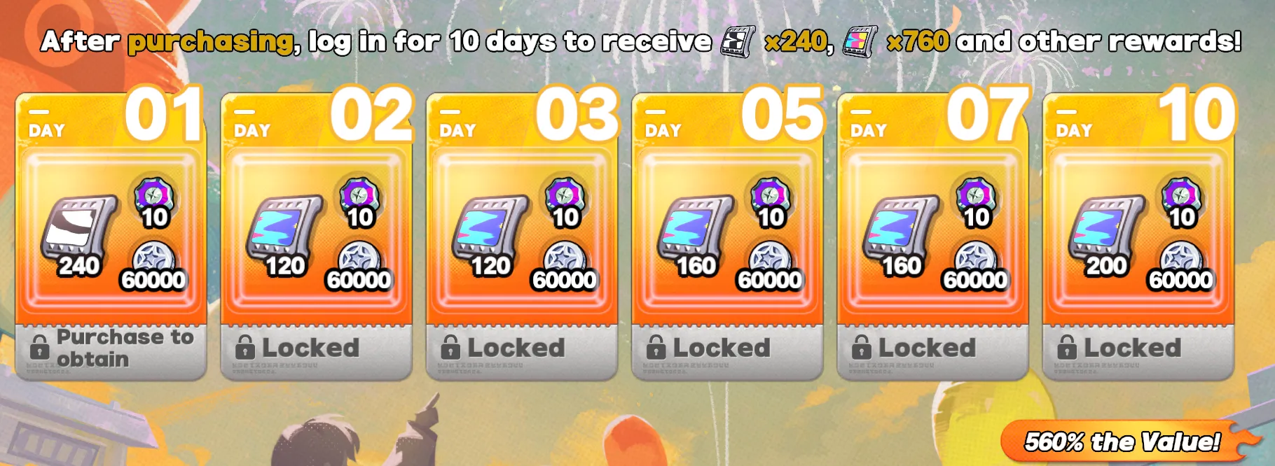This screenshot has height=466, width=1275.
Task: Tap the Locked label under Day 05
Action: 722,348
